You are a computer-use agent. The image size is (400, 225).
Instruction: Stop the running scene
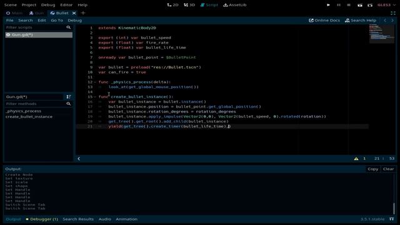(349, 5)
